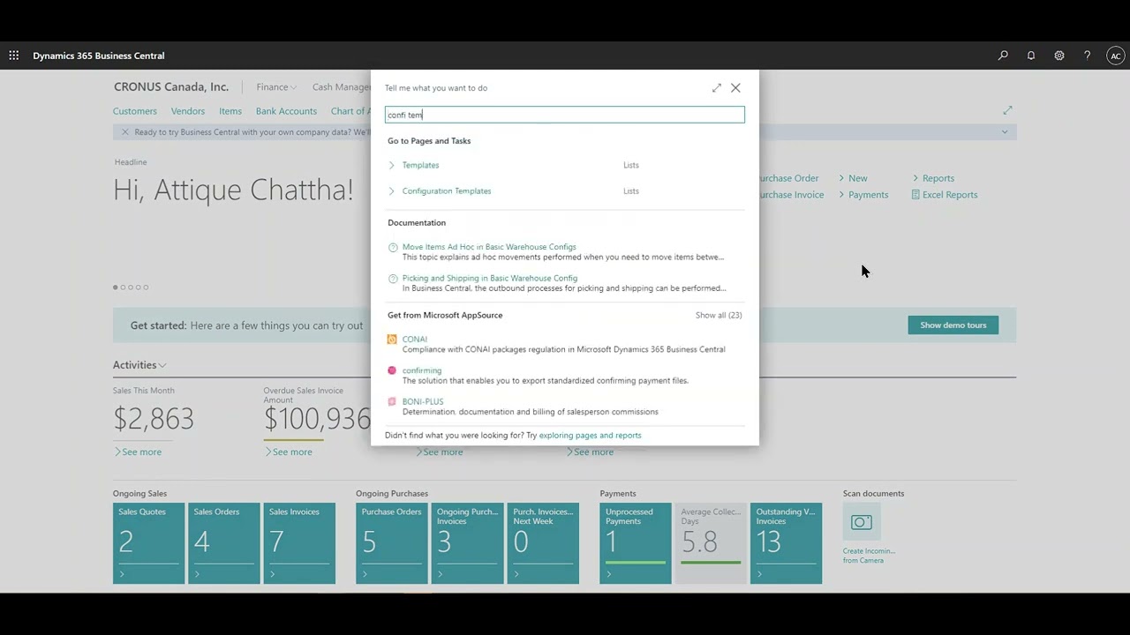The height and width of the screenshot is (635, 1130).
Task: Go to Vendors in the navigation bar
Action: (x=188, y=111)
